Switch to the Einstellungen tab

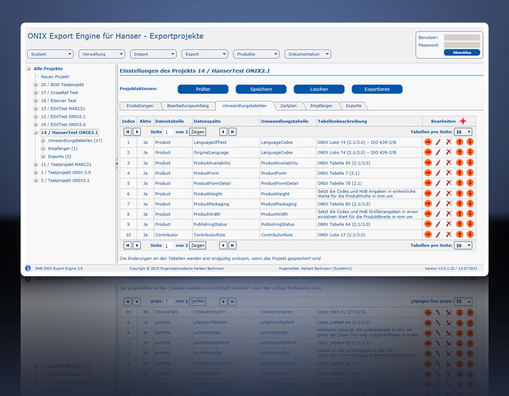pyautogui.click(x=140, y=106)
